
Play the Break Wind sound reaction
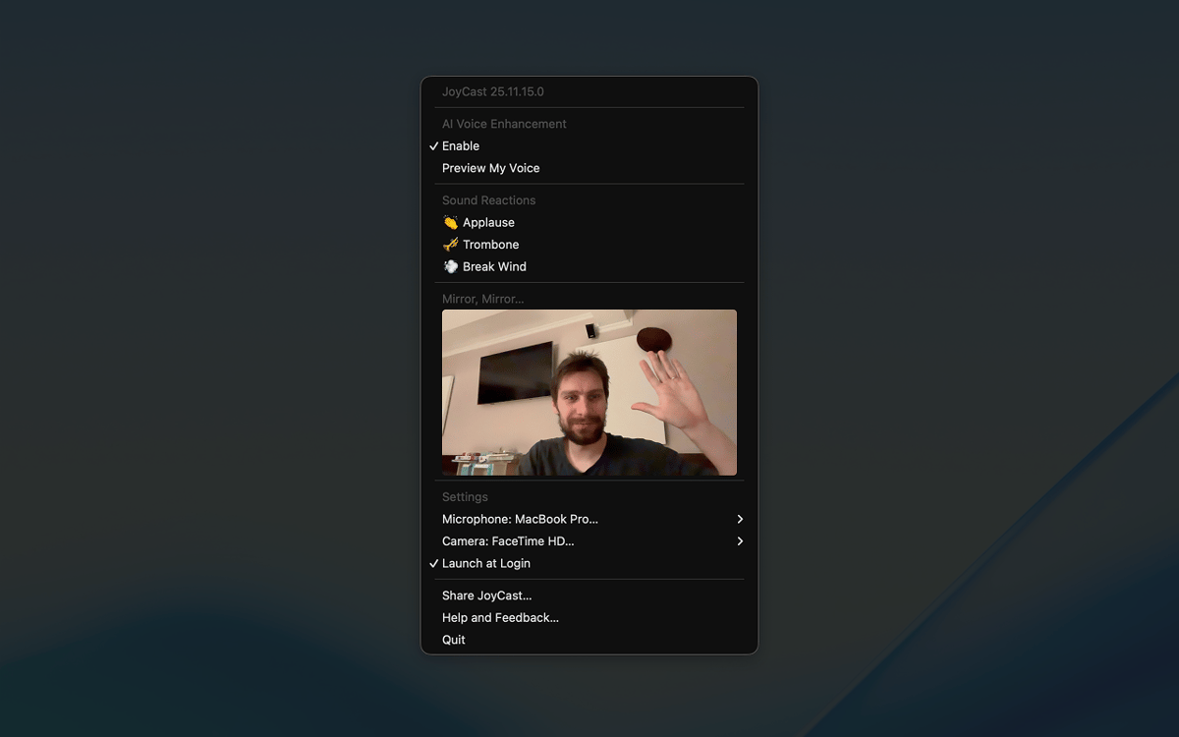point(494,267)
